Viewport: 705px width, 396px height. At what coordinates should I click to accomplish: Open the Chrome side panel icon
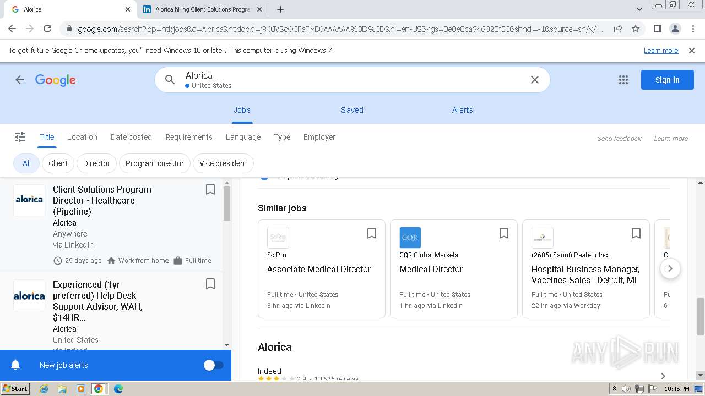pos(657,29)
